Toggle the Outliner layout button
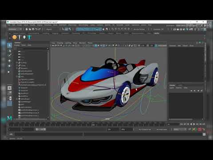This screenshot has height=160, width=213. pos(9,104)
